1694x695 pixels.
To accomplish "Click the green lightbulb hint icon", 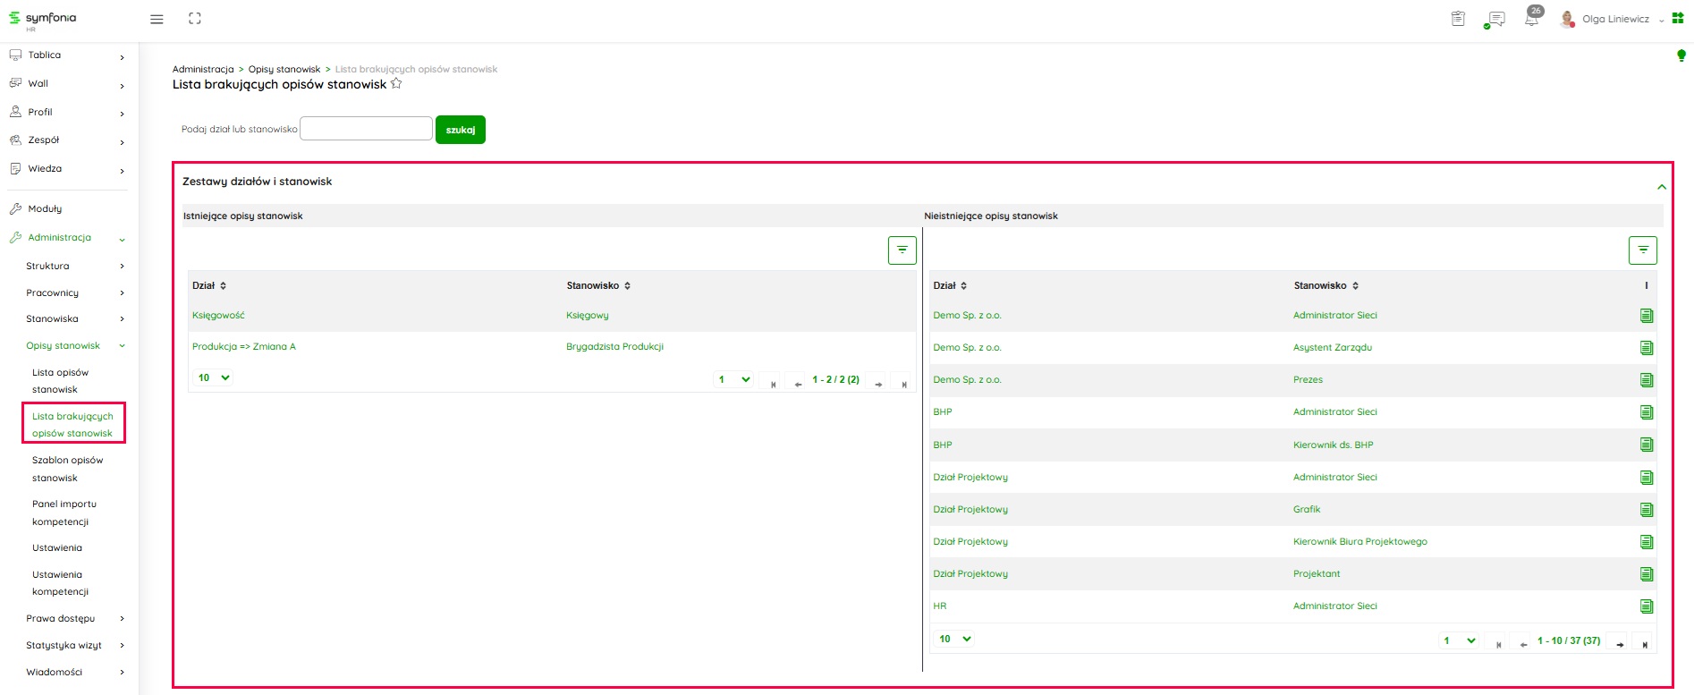I will pyautogui.click(x=1681, y=56).
